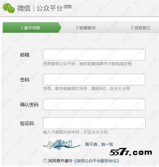Click the 邮箱 field label

[25, 55]
